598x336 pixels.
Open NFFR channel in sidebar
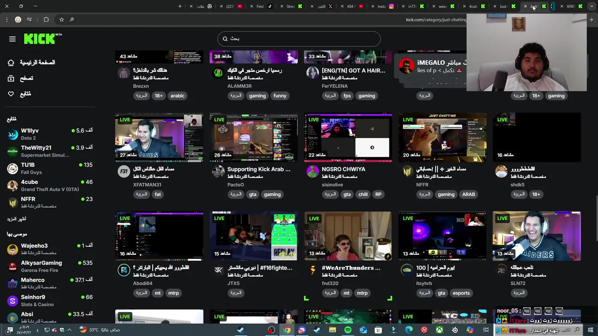coord(50,202)
